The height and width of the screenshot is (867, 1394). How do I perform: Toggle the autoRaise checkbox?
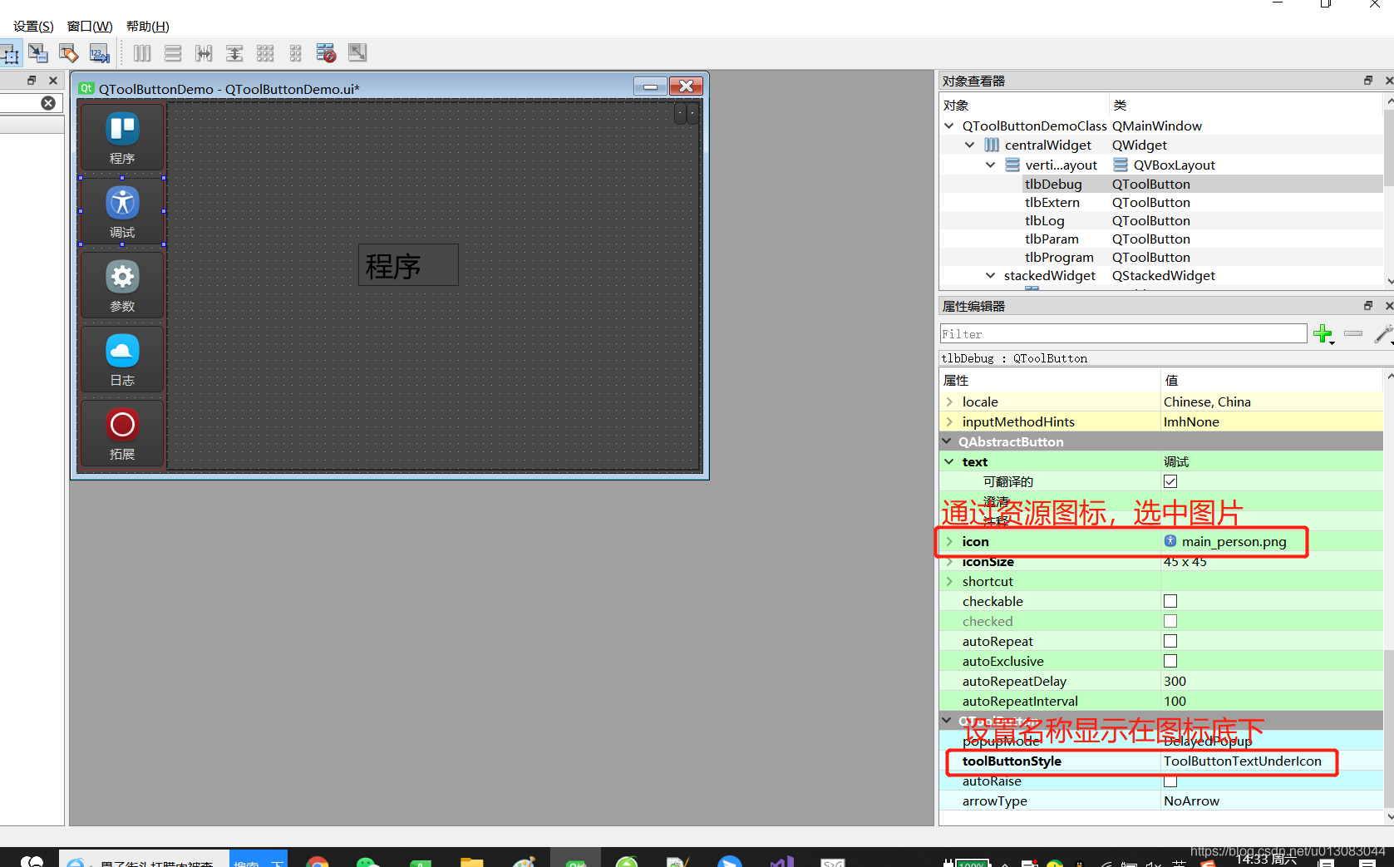point(1170,781)
